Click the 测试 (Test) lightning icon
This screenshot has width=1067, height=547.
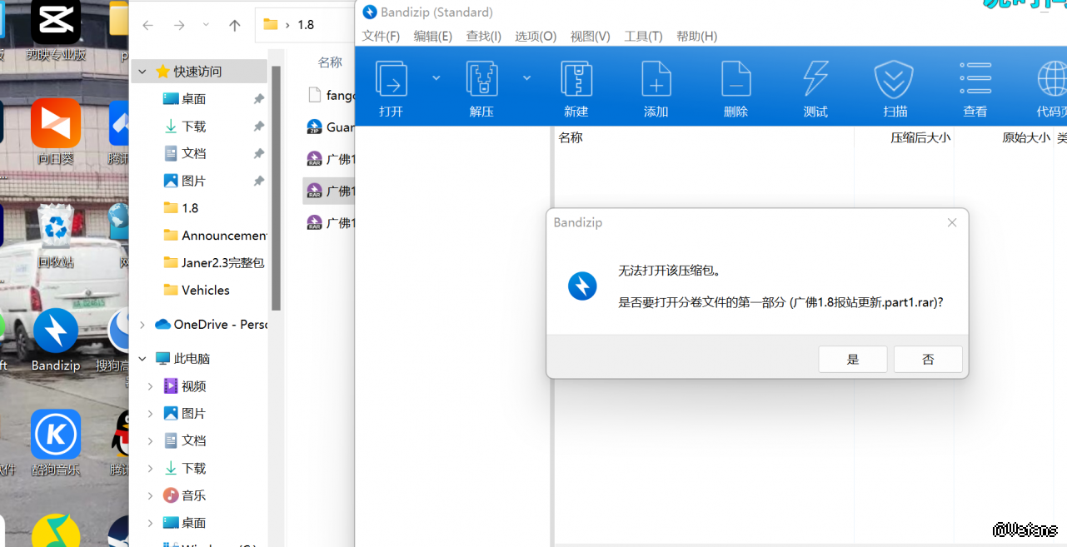click(x=815, y=79)
